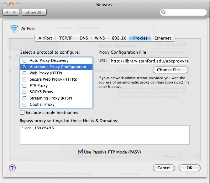The width and height of the screenshot is (210, 183).
Task: Uncheck Automatic Proxy Configuration
Action: [24, 67]
